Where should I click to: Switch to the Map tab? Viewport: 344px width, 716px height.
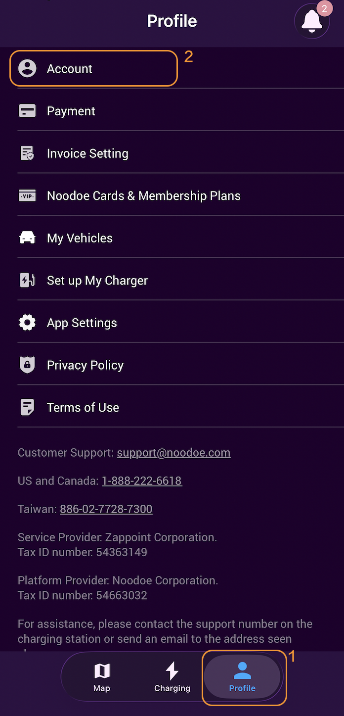pos(102,677)
